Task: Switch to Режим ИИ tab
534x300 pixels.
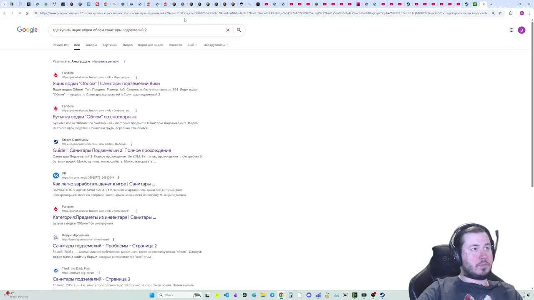Action: click(60, 45)
